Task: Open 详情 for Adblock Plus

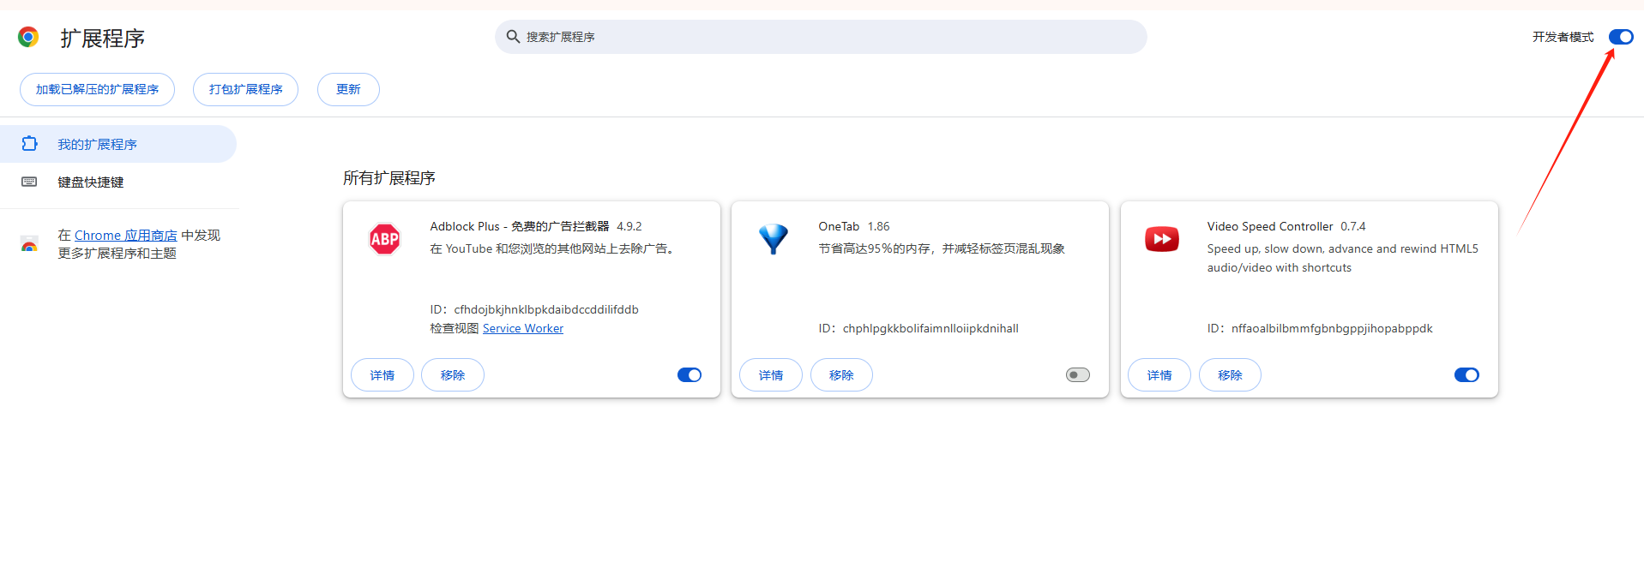Action: [382, 375]
